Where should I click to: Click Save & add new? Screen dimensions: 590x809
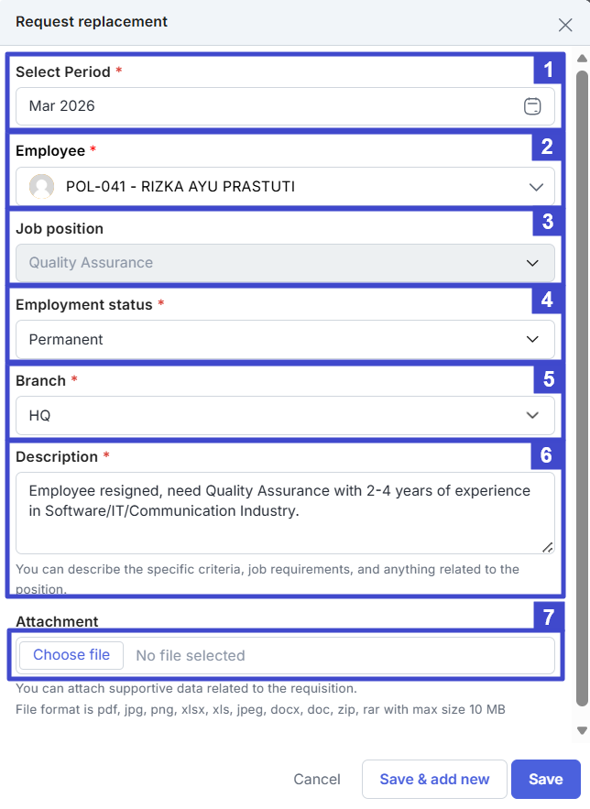(434, 779)
